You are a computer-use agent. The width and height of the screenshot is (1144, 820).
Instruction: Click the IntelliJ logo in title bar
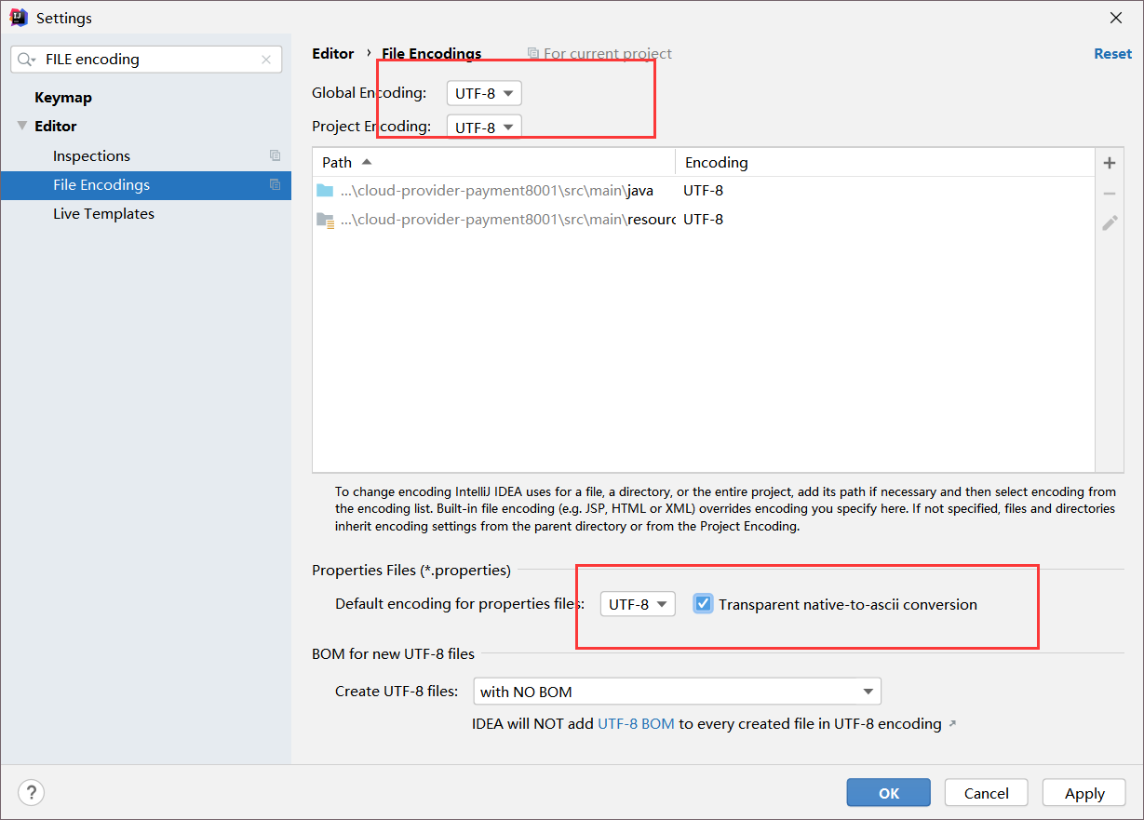pyautogui.click(x=18, y=18)
